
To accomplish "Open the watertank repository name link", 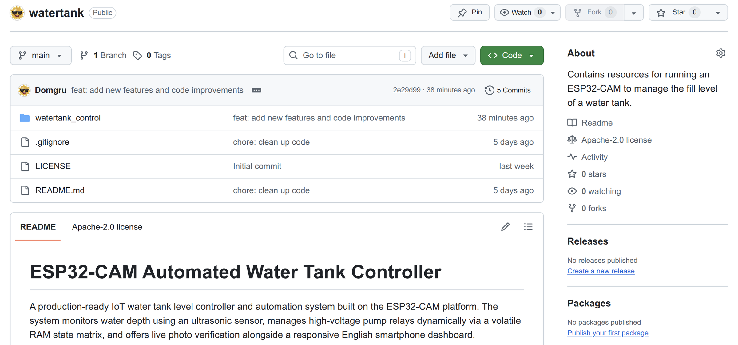I will click(x=56, y=13).
